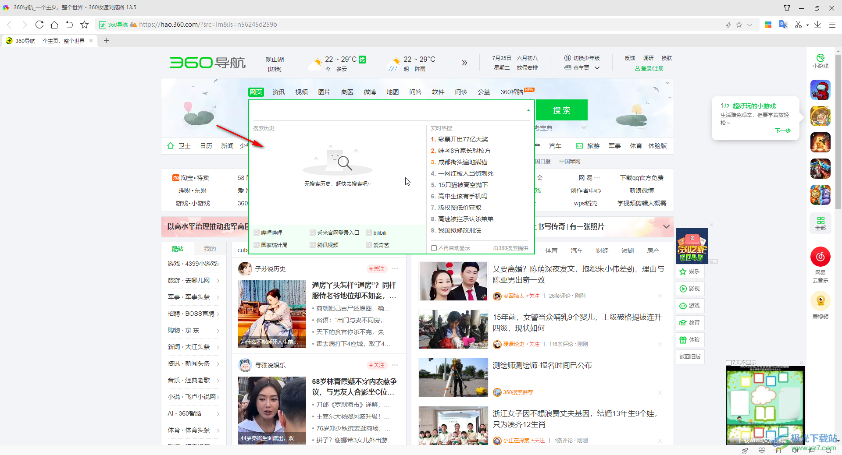
Task: Select 资讯 search category tab
Action: pyautogui.click(x=278, y=92)
